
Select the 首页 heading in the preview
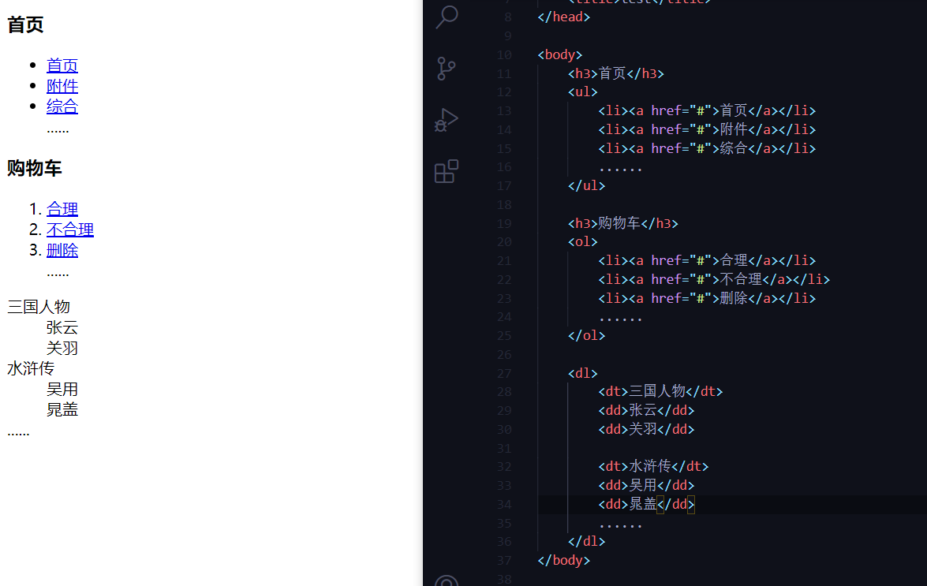[x=25, y=24]
